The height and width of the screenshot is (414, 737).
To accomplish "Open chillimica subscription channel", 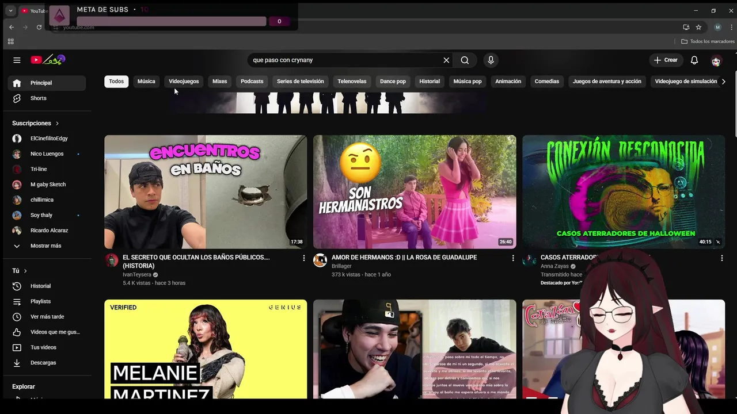I will pos(47,200).
